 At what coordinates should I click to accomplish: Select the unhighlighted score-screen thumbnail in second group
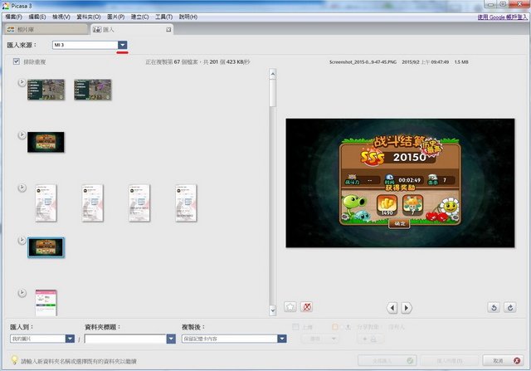46,142
